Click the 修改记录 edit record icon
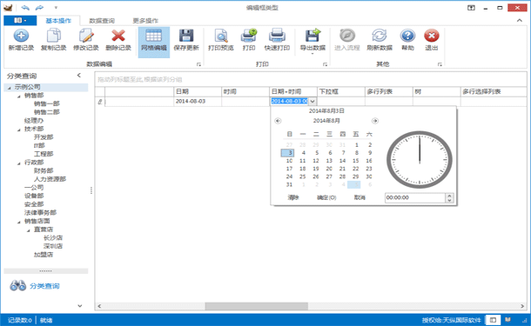This screenshot has width=531, height=326. (86, 36)
